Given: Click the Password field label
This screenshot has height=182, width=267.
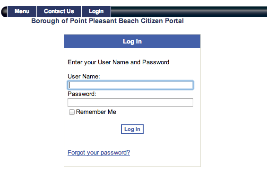Looking at the screenshot, I should click(82, 94).
